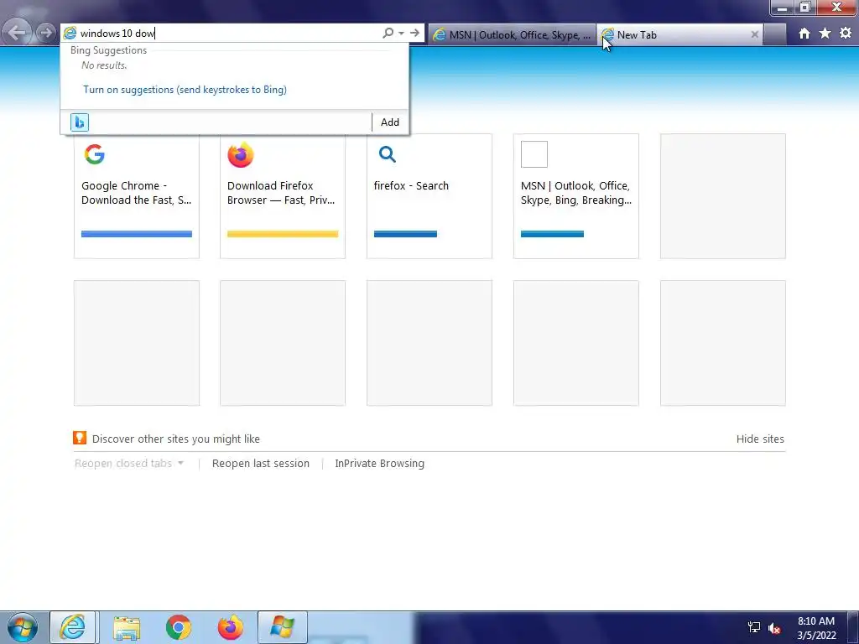Viewport: 859px width, 644px height.
Task: Click the blank favicon on MSN tile
Action: 534,154
